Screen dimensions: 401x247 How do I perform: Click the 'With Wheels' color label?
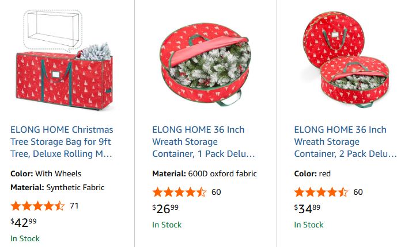point(58,173)
